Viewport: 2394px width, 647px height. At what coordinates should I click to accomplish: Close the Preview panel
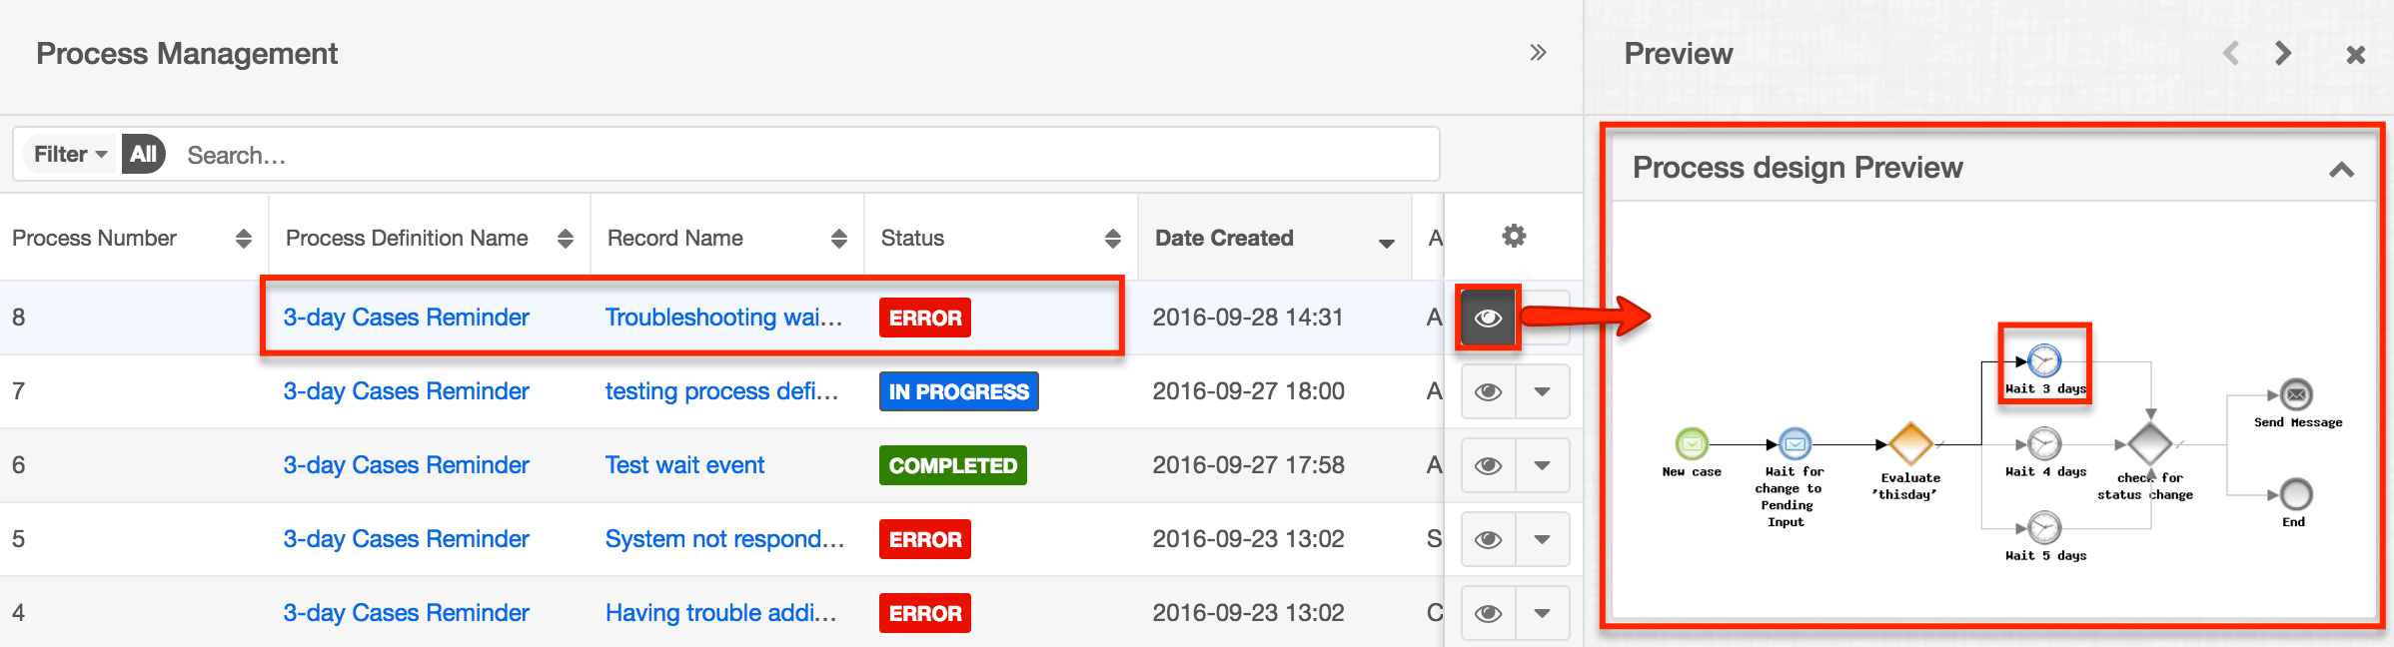pyautogui.click(x=2355, y=55)
